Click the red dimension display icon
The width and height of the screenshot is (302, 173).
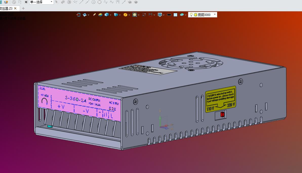pos(150,15)
